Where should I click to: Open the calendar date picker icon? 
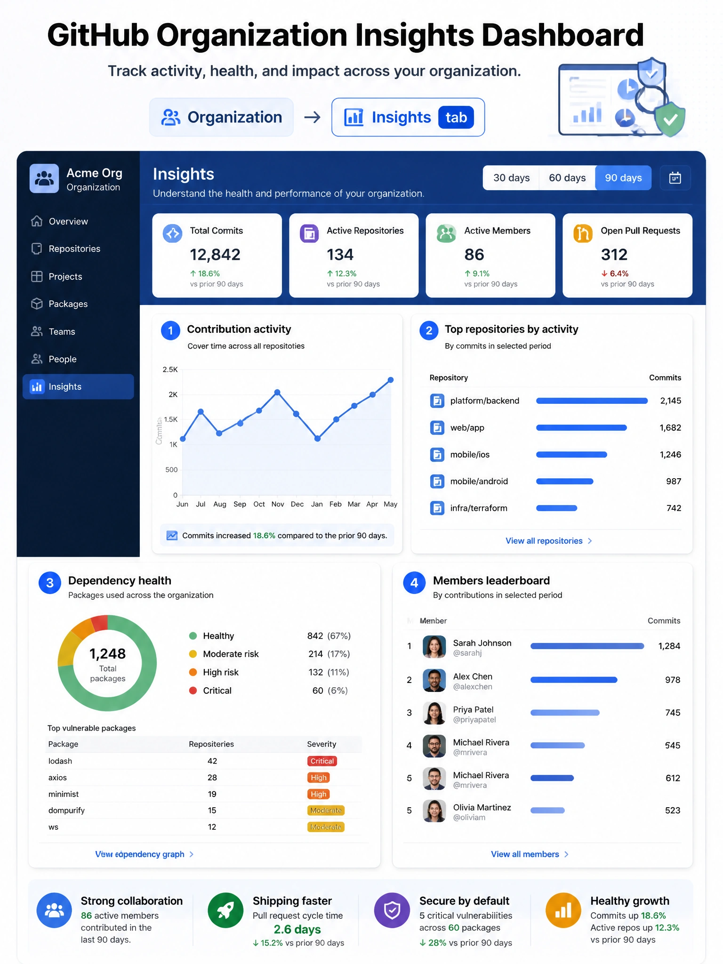[x=675, y=178]
